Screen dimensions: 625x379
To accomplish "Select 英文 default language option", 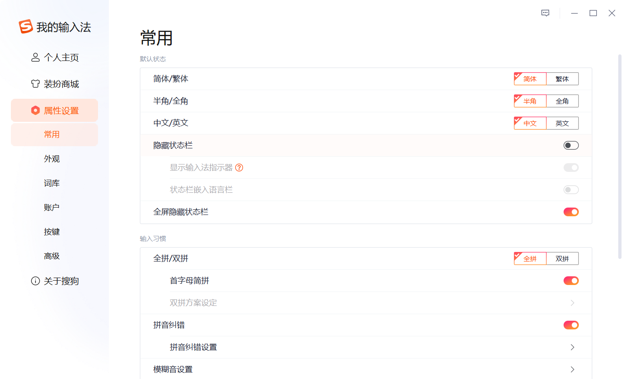I will 562,123.
